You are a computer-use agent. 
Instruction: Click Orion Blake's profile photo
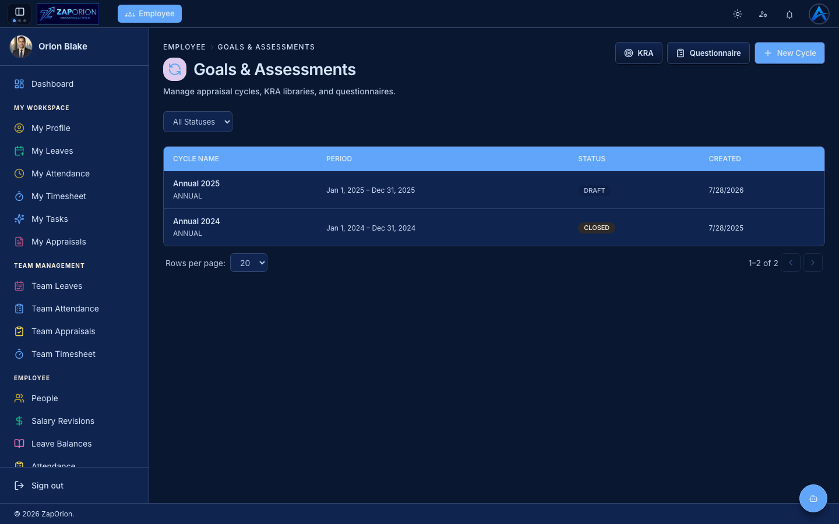click(x=21, y=47)
